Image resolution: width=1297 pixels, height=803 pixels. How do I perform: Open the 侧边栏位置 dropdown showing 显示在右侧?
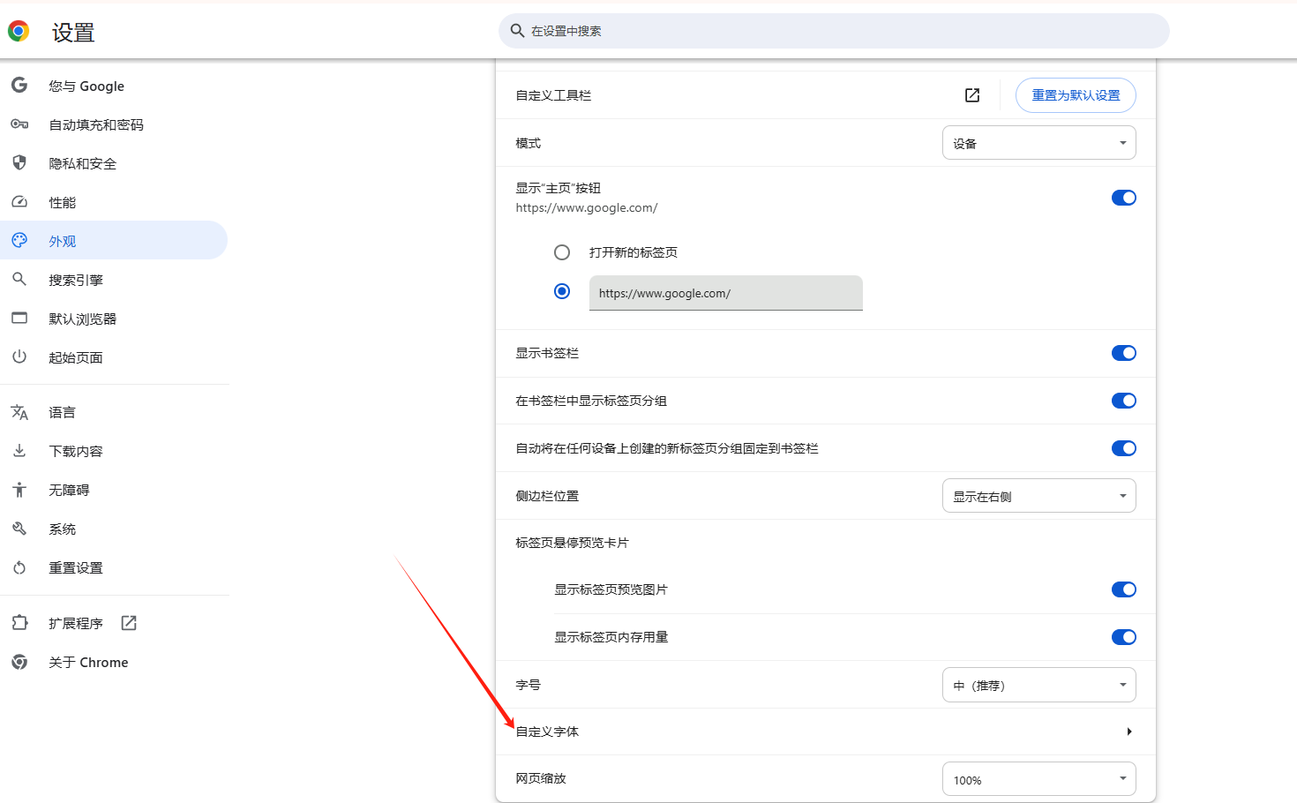tap(1039, 496)
